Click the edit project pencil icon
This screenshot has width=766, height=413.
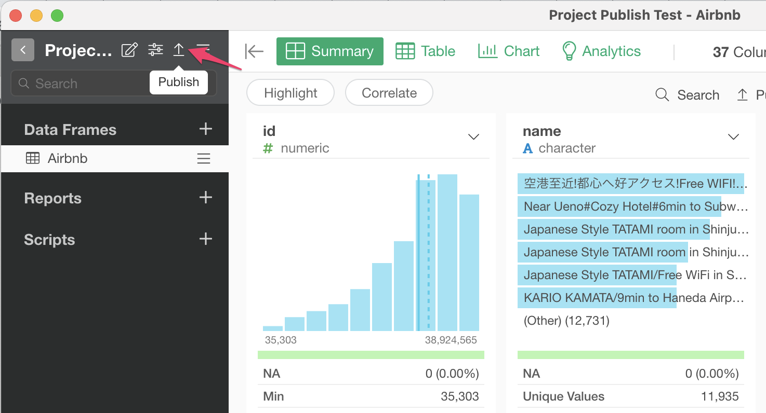point(129,50)
